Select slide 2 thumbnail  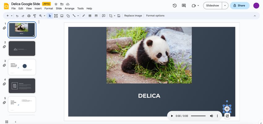(22, 48)
